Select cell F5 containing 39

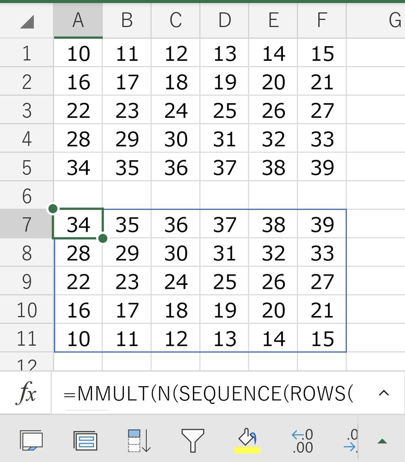click(x=322, y=167)
